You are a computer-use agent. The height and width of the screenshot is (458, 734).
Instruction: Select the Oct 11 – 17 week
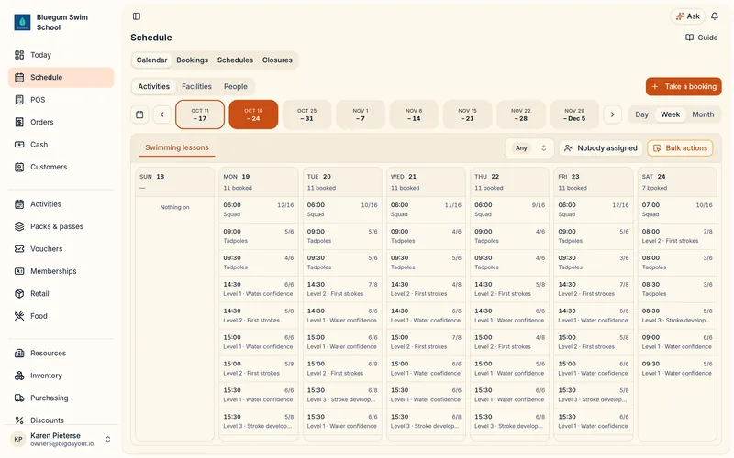(x=200, y=114)
